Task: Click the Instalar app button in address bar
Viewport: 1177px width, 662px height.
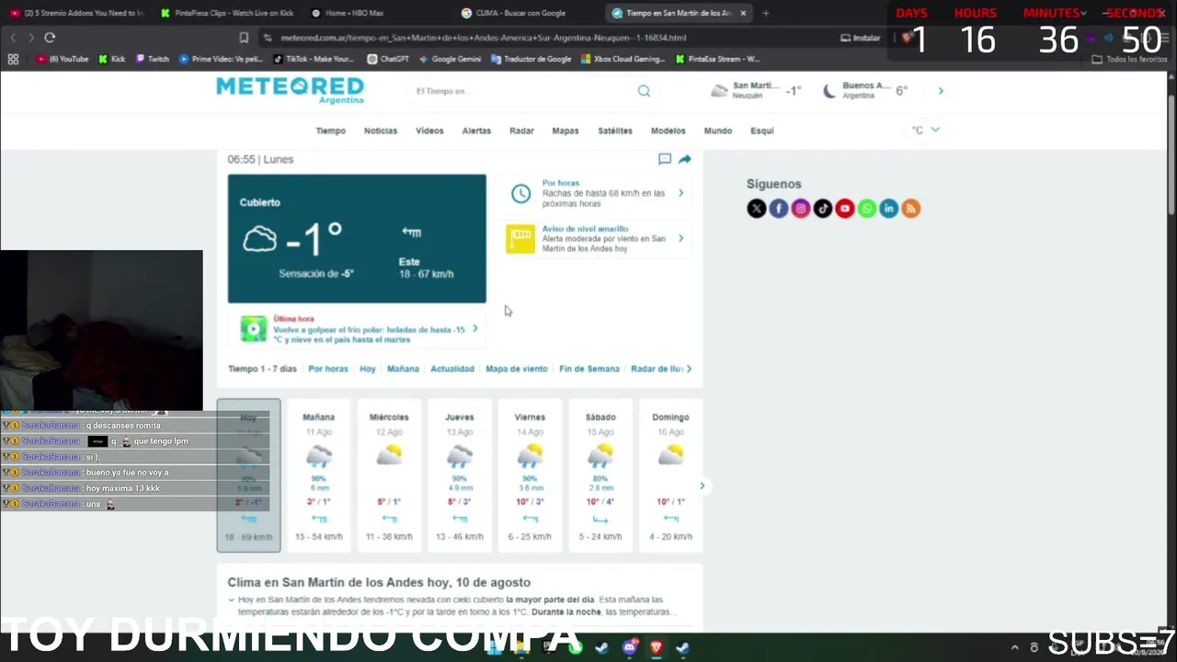Action: coord(861,38)
